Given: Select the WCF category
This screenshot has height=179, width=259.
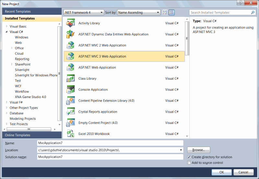Looking at the screenshot, I should coord(18,86).
